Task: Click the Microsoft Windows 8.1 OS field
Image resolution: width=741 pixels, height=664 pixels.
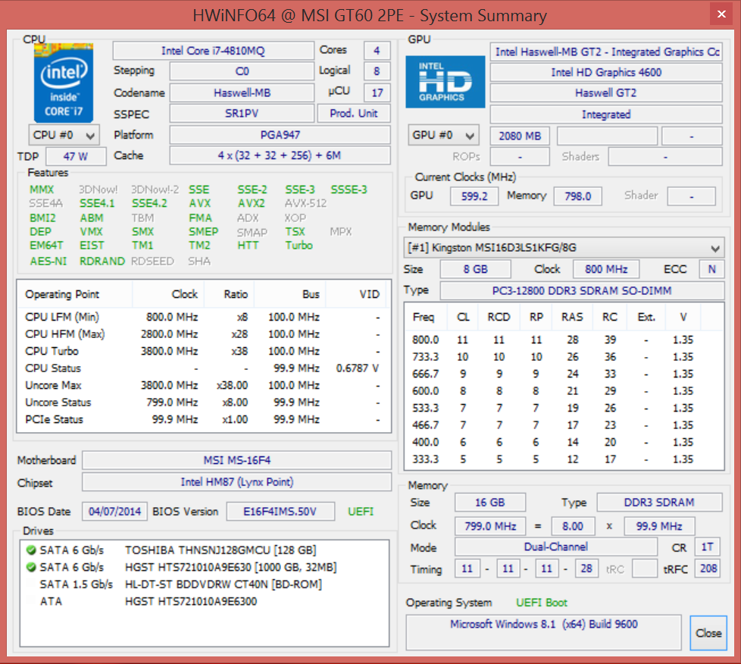Action: (543, 632)
